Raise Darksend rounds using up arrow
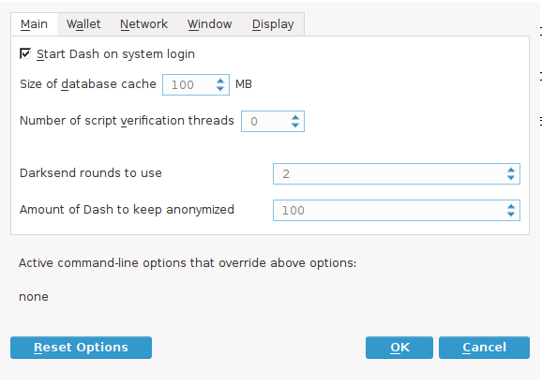Screen dimensions: 542x386 click(x=511, y=171)
